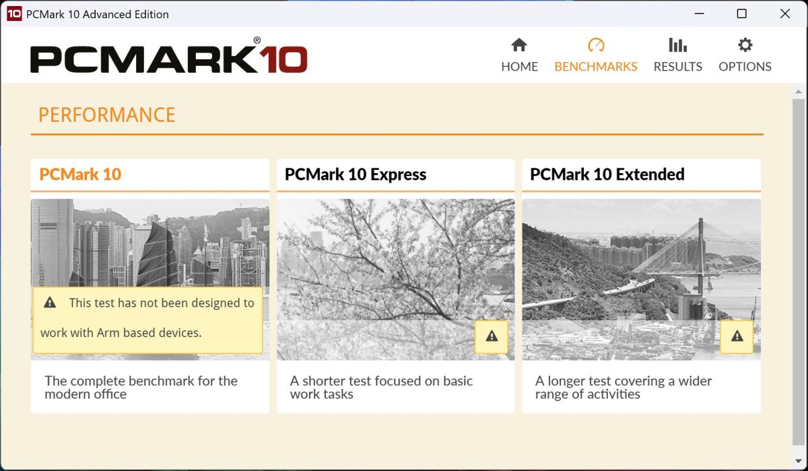Click warning icon on PCMark 10 Extended
The height and width of the screenshot is (471, 808).
click(x=737, y=336)
